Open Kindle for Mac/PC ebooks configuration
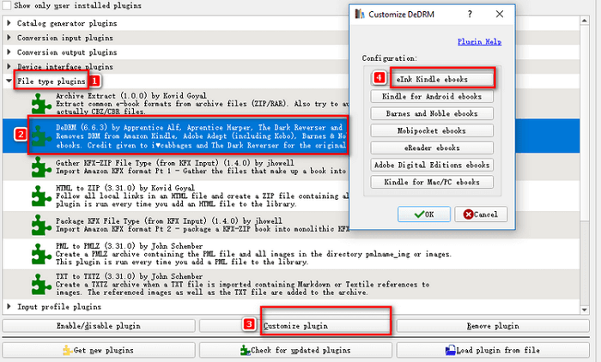 [432, 182]
